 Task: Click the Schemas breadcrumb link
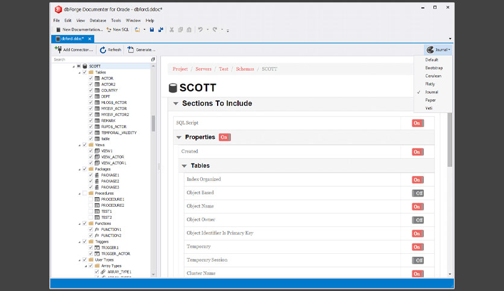pos(245,69)
